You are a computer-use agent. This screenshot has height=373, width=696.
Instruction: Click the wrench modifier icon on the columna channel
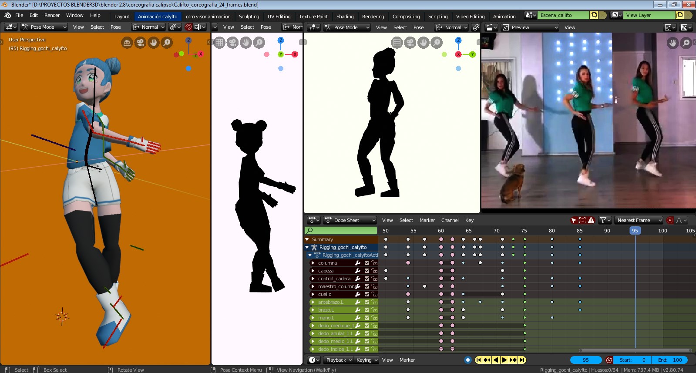click(x=358, y=263)
